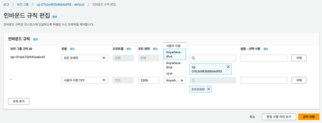Click 정보 link beside page title
Image resolution: width=322 pixels, height=123 pixels.
(x=55, y=17)
